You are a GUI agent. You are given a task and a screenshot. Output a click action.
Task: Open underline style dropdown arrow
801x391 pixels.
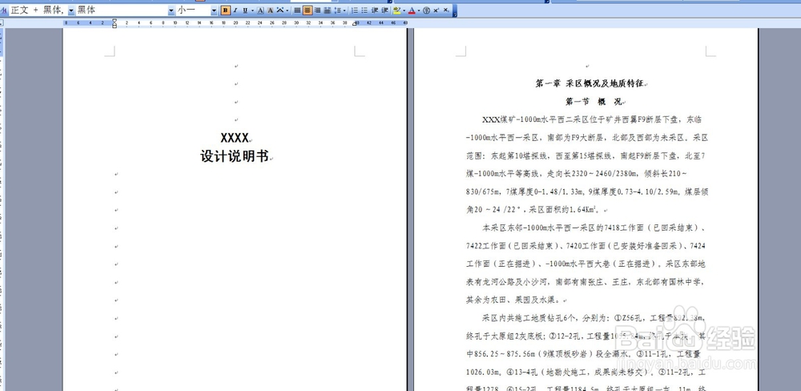point(252,10)
